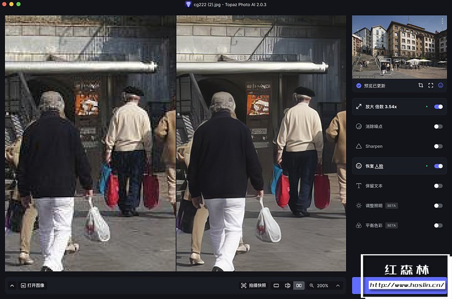Switch to split slider view mode

288,286
